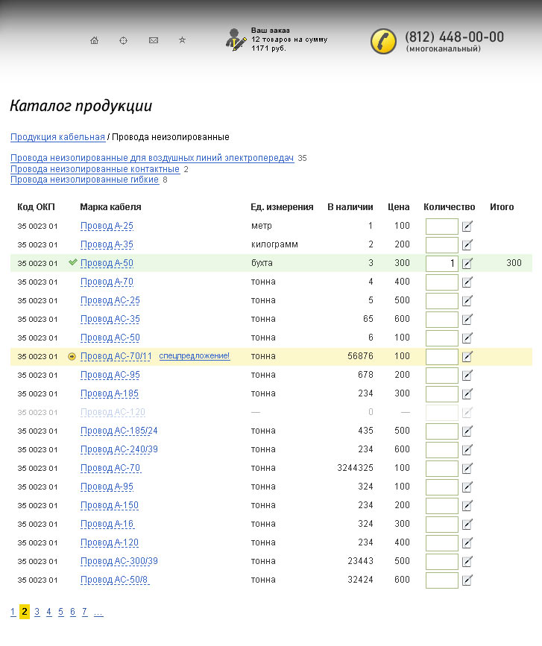The image size is (542, 646).
Task: Click the edit icon for Провод А-25
Action: [x=467, y=227]
